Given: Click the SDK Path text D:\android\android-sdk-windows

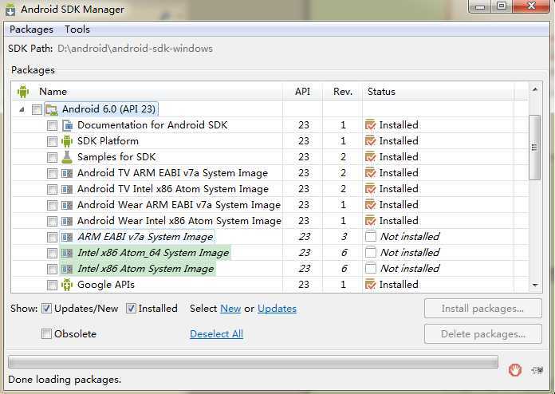Looking at the screenshot, I should coord(135,49).
